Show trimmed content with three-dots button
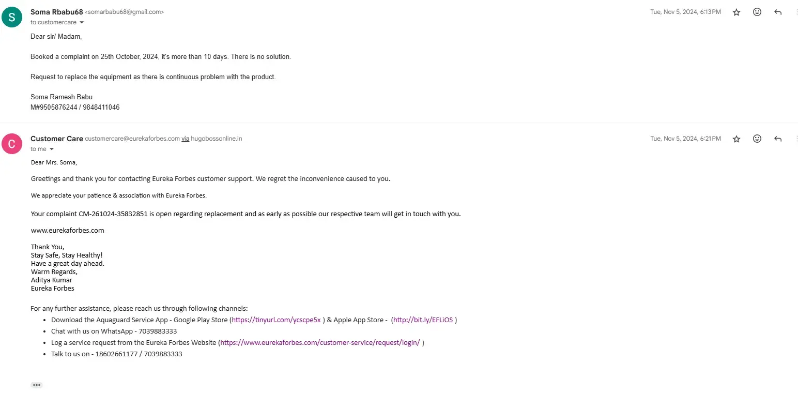The image size is (798, 393). click(x=36, y=385)
